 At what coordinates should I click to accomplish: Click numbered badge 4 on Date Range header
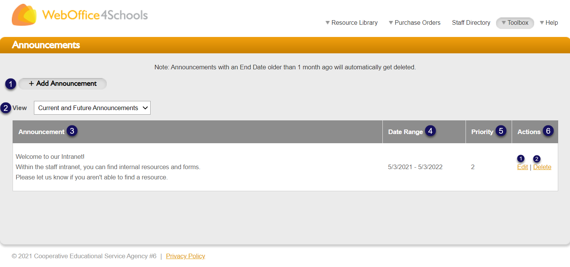click(x=430, y=131)
